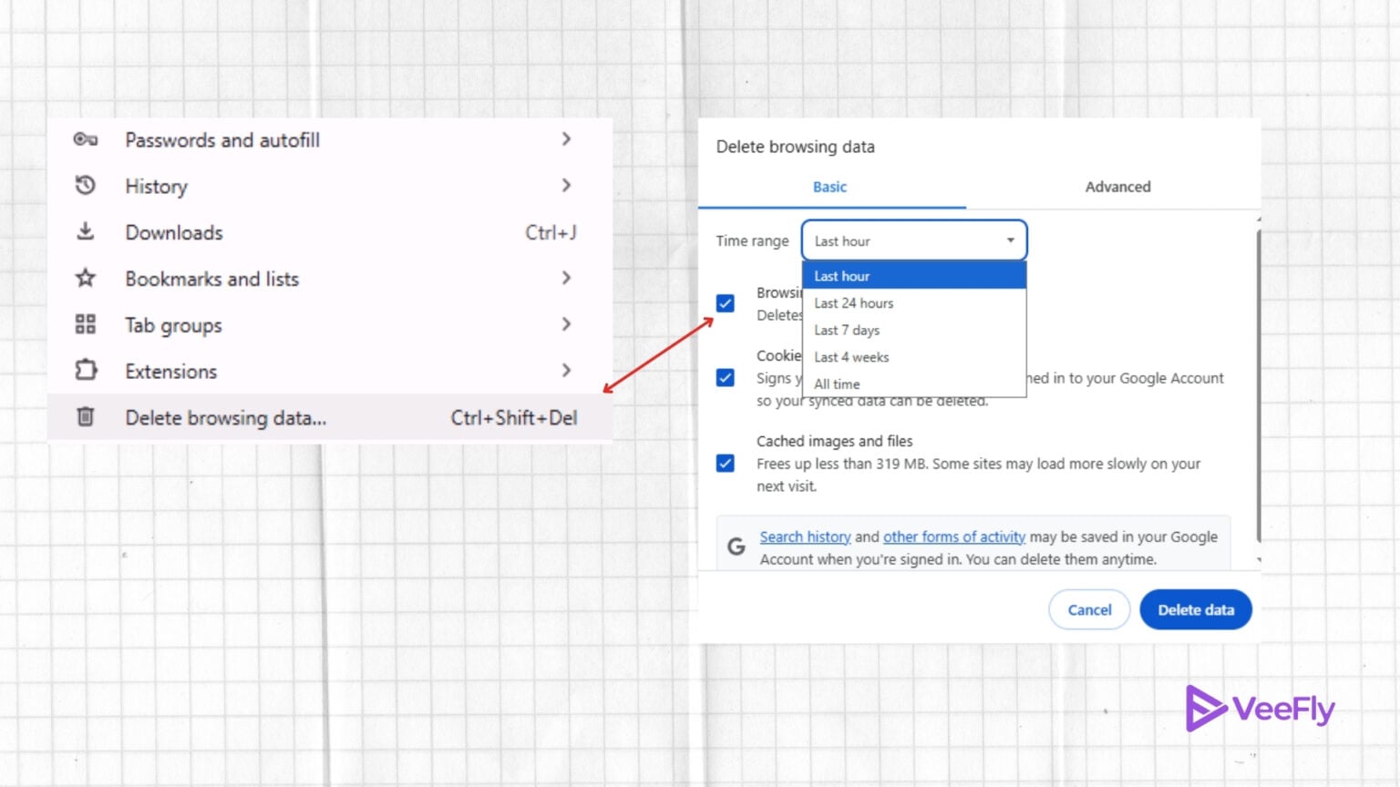Select the Tab groups grid icon

(x=86, y=324)
